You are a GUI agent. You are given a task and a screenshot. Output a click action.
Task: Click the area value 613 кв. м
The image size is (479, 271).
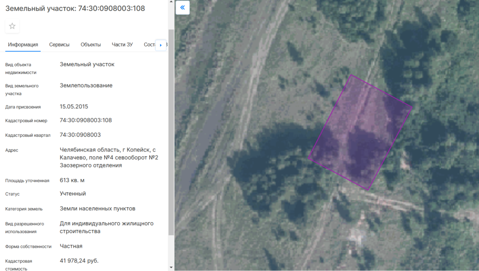pos(72,180)
